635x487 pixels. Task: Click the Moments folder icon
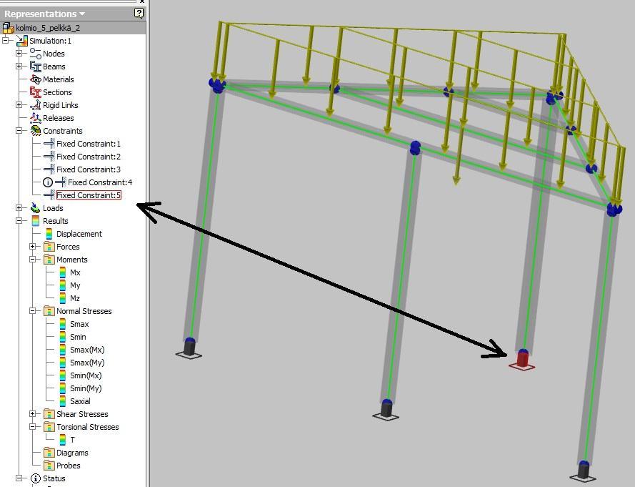coord(49,260)
